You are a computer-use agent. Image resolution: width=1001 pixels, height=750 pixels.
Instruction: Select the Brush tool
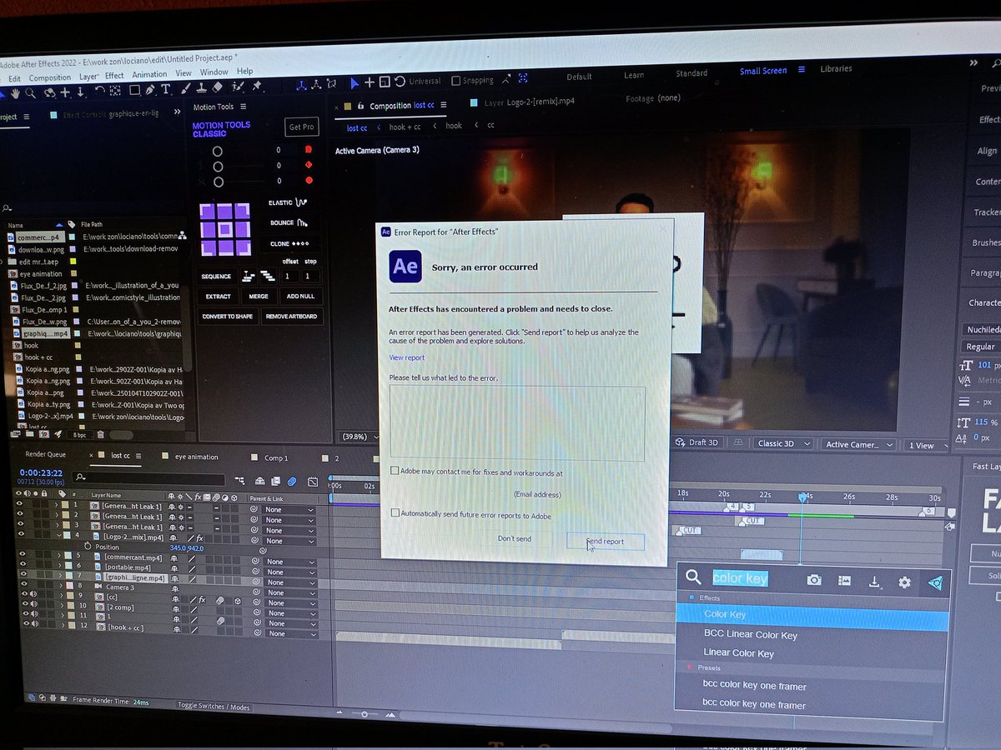pos(186,88)
